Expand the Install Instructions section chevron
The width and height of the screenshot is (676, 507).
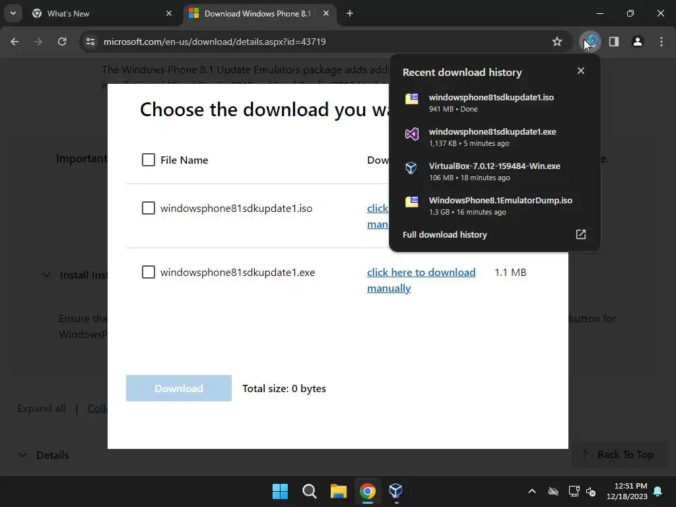pos(46,275)
